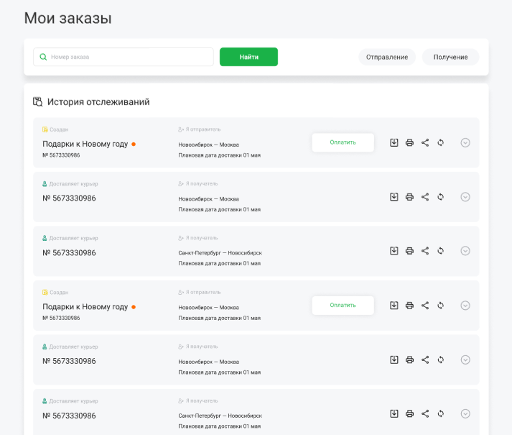Download the first Подарки к Новому году order
Image resolution: width=512 pixels, height=435 pixels.
(x=394, y=142)
